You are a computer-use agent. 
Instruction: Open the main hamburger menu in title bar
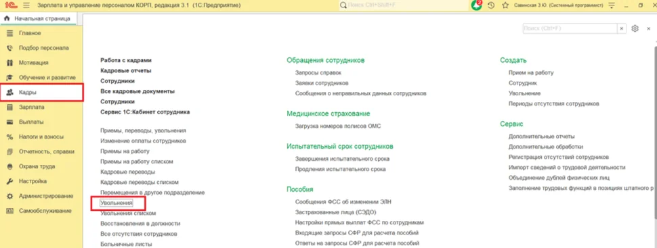click(26, 5)
